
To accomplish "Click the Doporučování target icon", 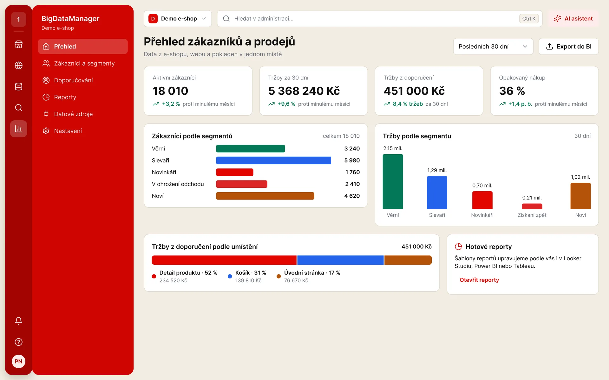I will [x=46, y=80].
